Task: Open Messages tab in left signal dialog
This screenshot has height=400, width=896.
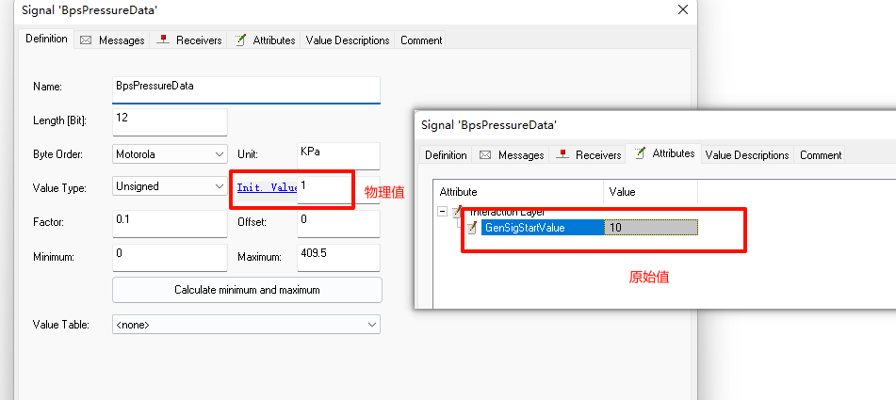Action: (x=112, y=40)
